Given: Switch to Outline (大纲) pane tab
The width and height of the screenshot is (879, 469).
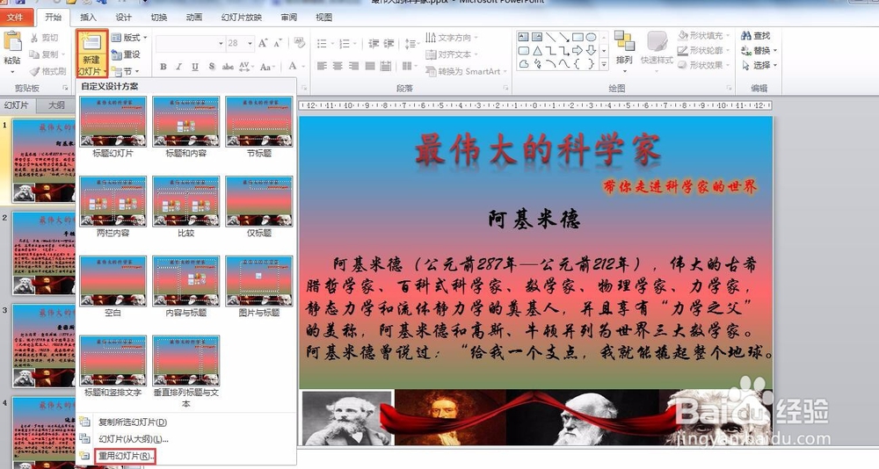Looking at the screenshot, I should click(56, 105).
